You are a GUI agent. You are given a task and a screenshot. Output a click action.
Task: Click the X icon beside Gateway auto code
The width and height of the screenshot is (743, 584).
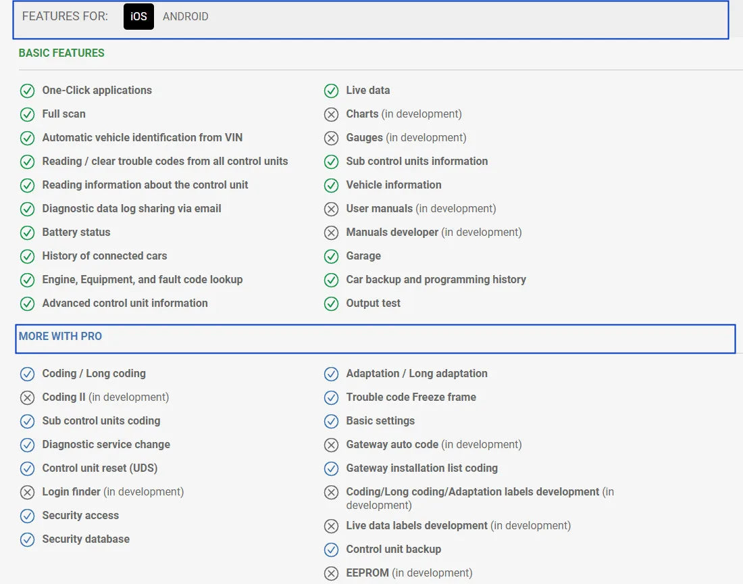coord(331,445)
